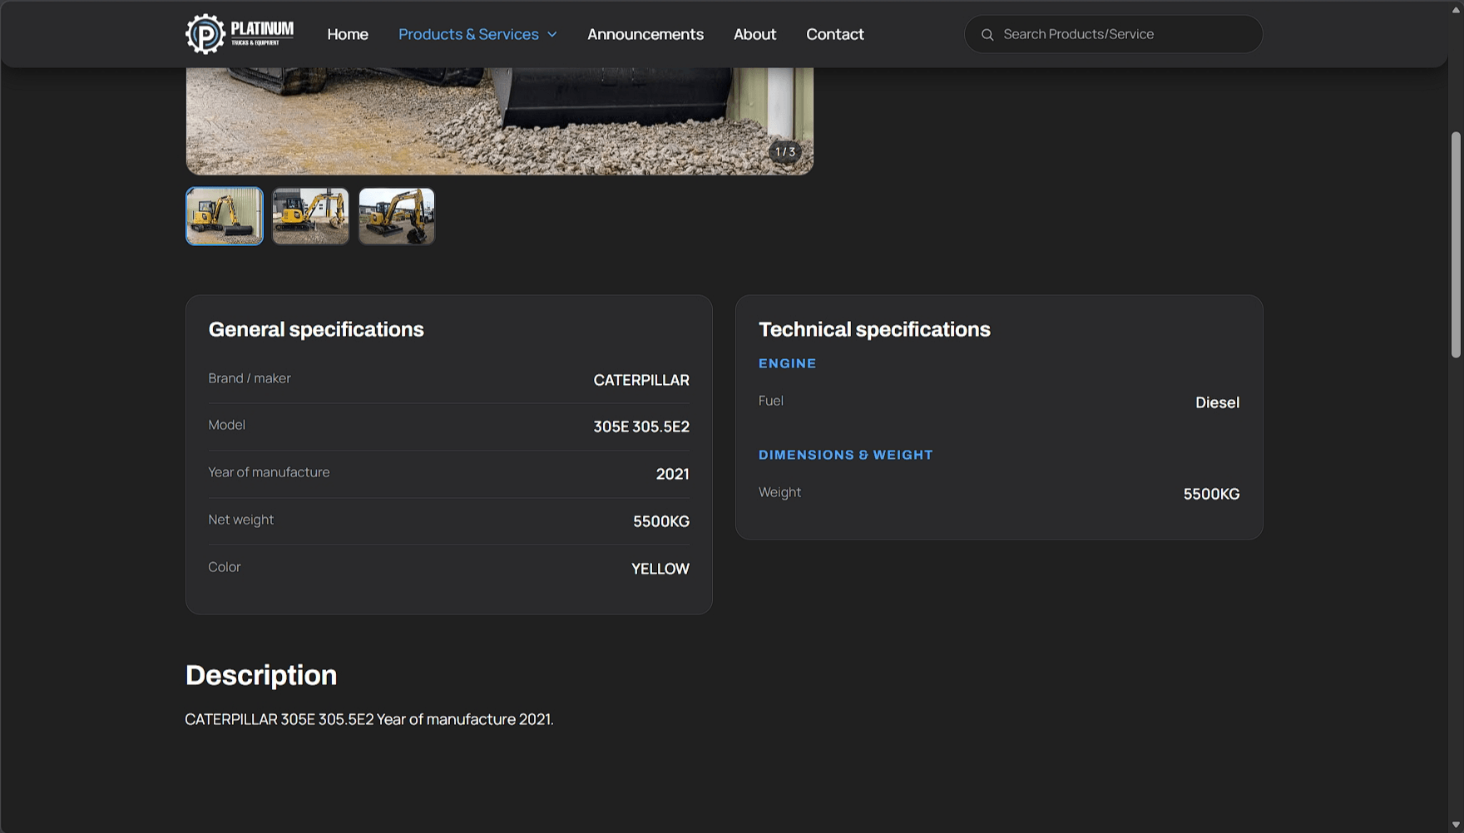This screenshot has width=1464, height=833.
Task: Focus the Search Products/Service field
Action: pyautogui.click(x=1113, y=34)
